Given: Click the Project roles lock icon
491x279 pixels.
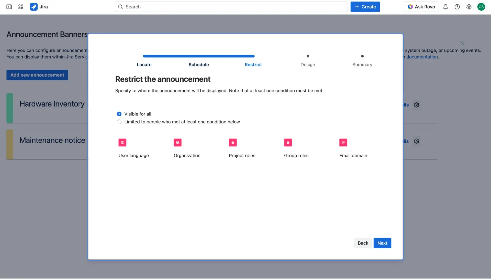Looking at the screenshot, I should [233, 142].
